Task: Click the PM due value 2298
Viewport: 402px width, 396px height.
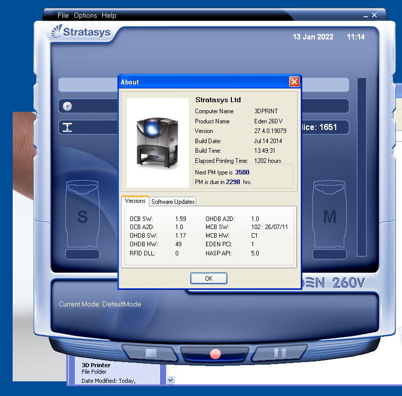Action: (233, 182)
